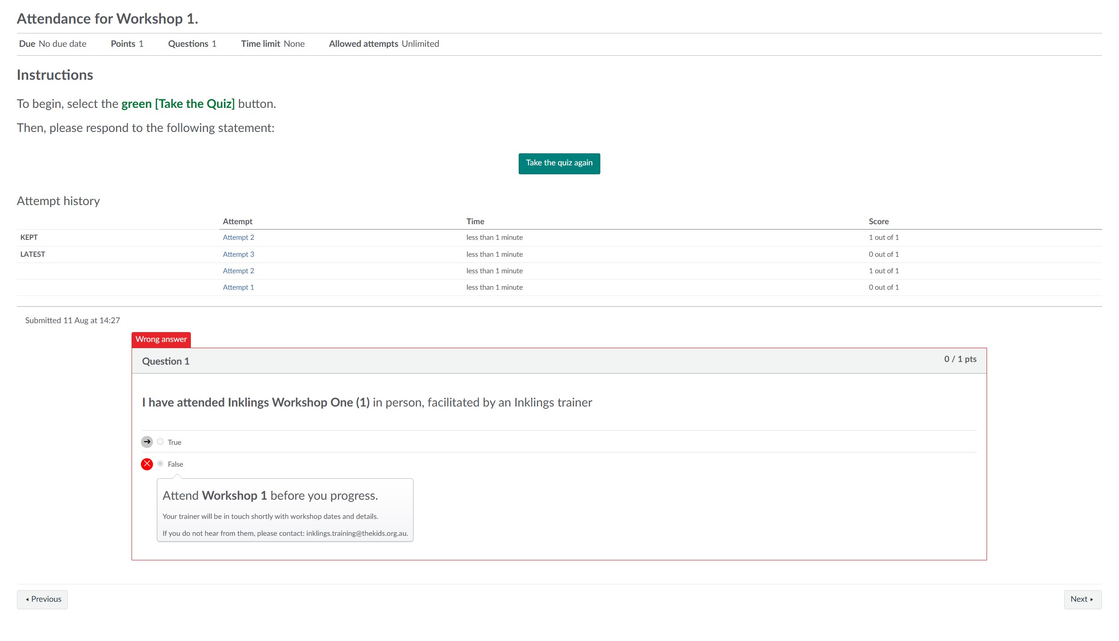Click the grey arrow correct-answer indicator
Screen dimensions: 1119x641
147,442
